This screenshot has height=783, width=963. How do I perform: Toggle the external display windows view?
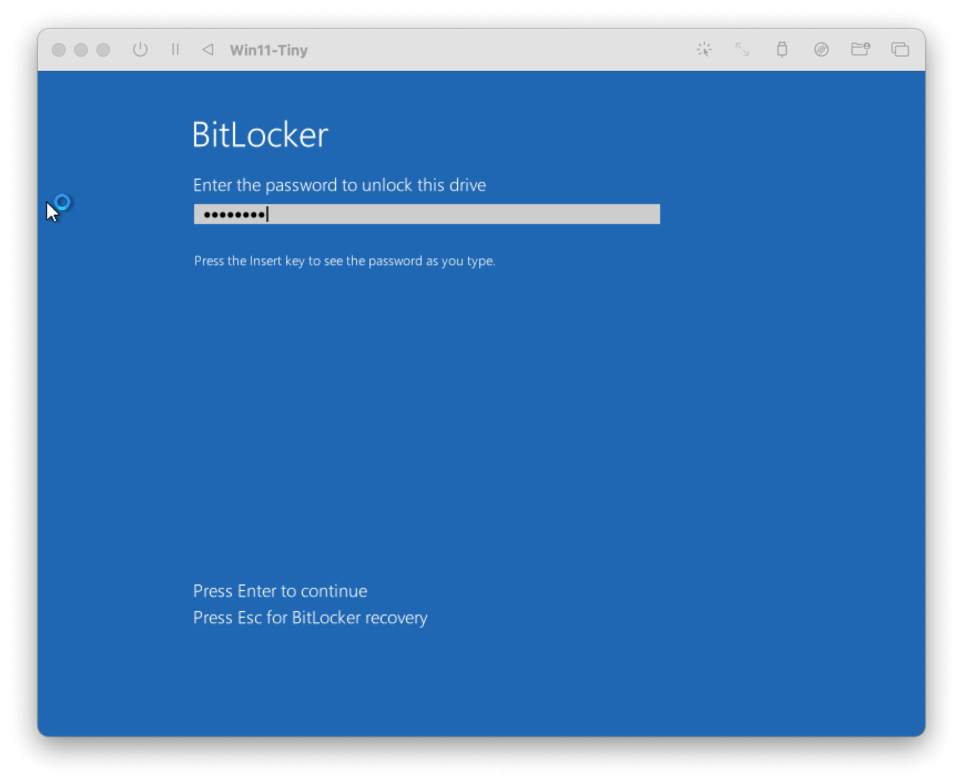899,49
